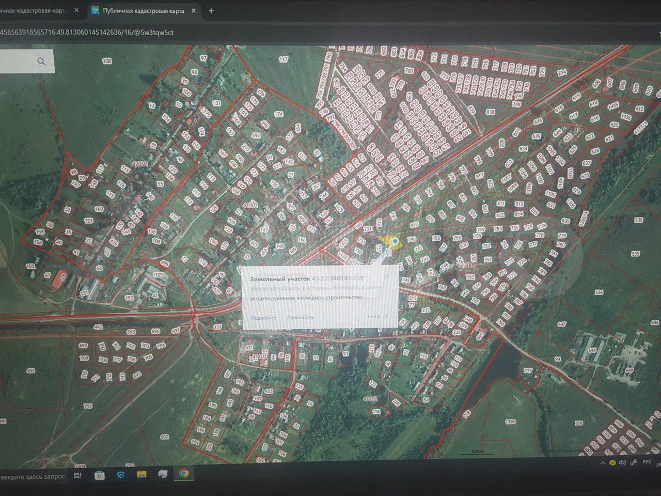The width and height of the screenshot is (661, 496).
Task: Click the blue location marker on map
Action: (395, 241)
